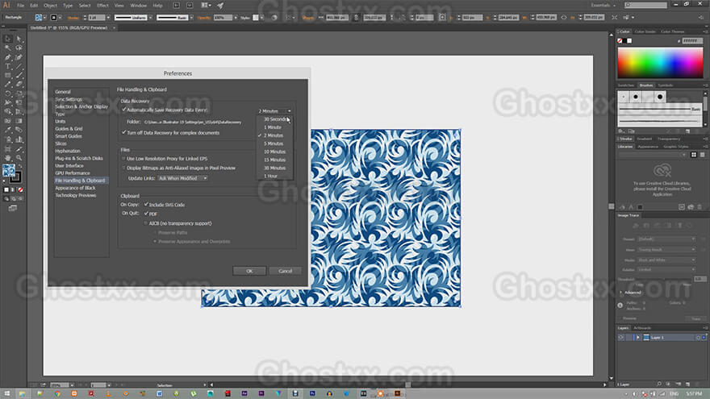Select the Type tool
This screenshot has height=399, width=710.
[8, 66]
